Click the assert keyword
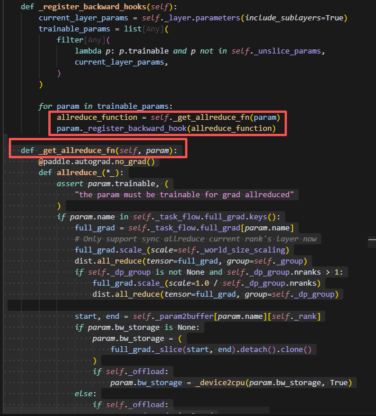The width and height of the screenshot is (376, 416). (70, 183)
